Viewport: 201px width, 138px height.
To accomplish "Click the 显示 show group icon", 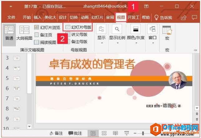I will (x=101, y=29).
